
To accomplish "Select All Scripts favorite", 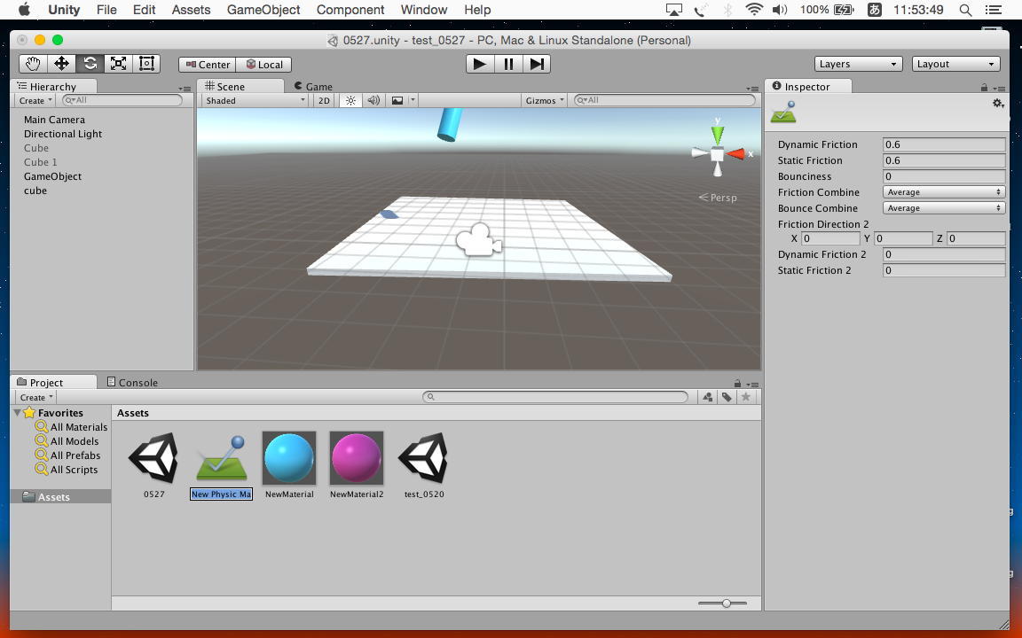I will coord(67,470).
